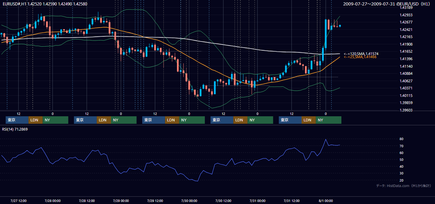Screen dimensions: 435x204
Task: Click the HistData.com data credit text
Action: (404, 186)
